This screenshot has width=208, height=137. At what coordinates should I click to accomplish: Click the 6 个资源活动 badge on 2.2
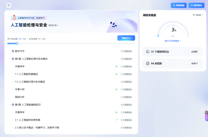point(126,128)
